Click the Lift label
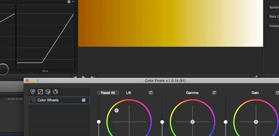Viewport: 279px width, 136px height. 129,93
